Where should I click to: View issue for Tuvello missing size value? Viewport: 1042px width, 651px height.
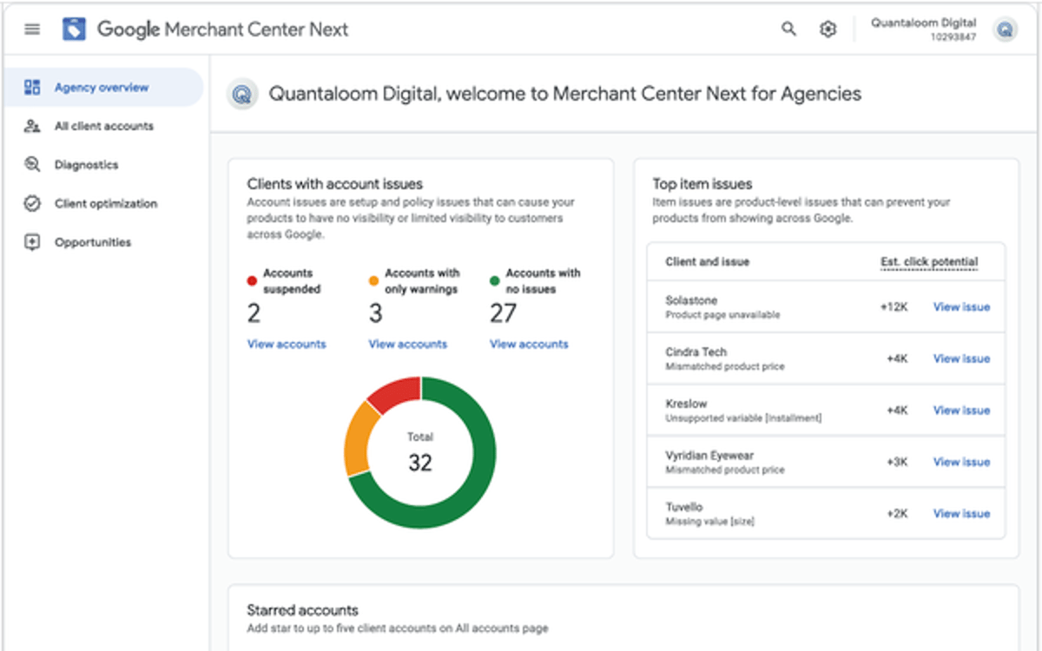[960, 513]
